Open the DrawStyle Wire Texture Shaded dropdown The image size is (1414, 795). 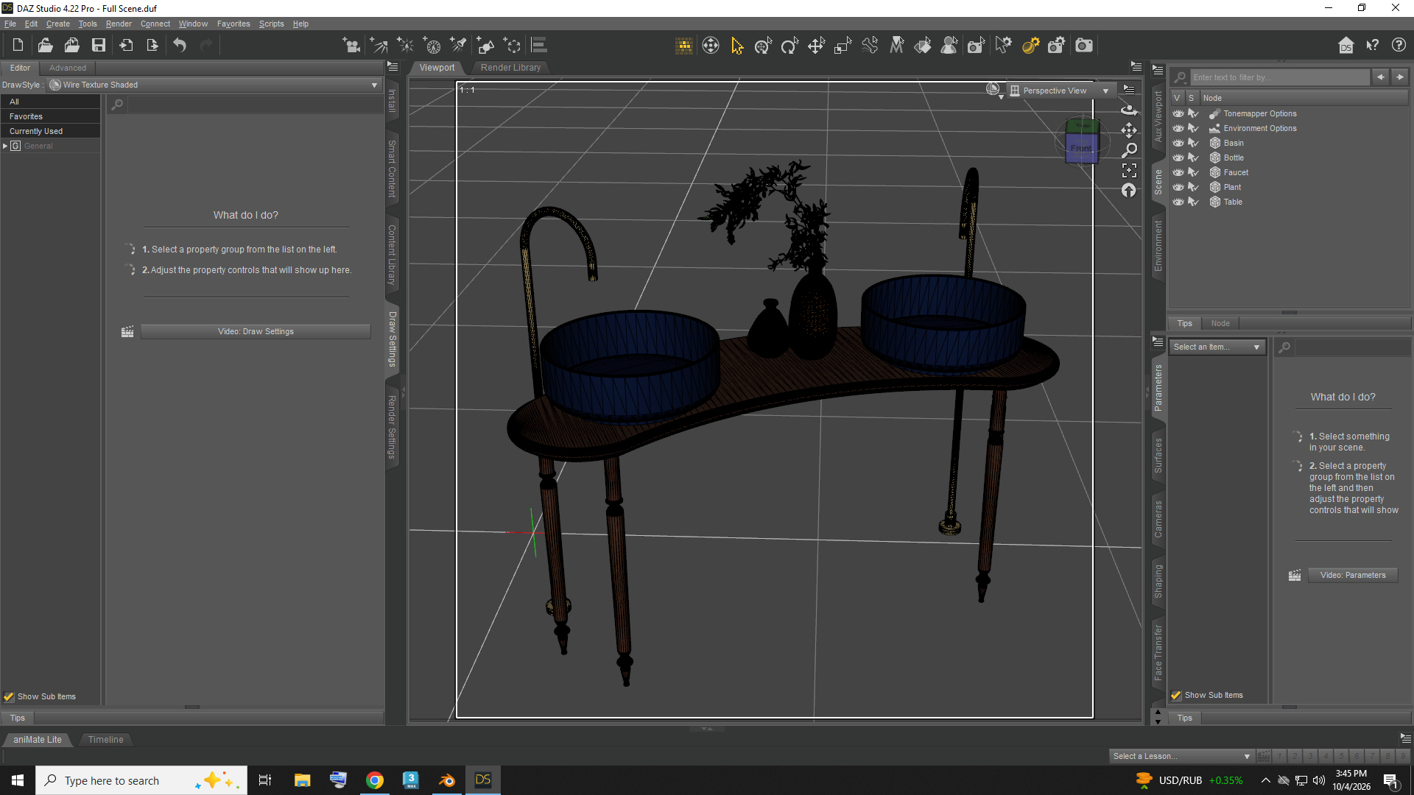(x=214, y=85)
